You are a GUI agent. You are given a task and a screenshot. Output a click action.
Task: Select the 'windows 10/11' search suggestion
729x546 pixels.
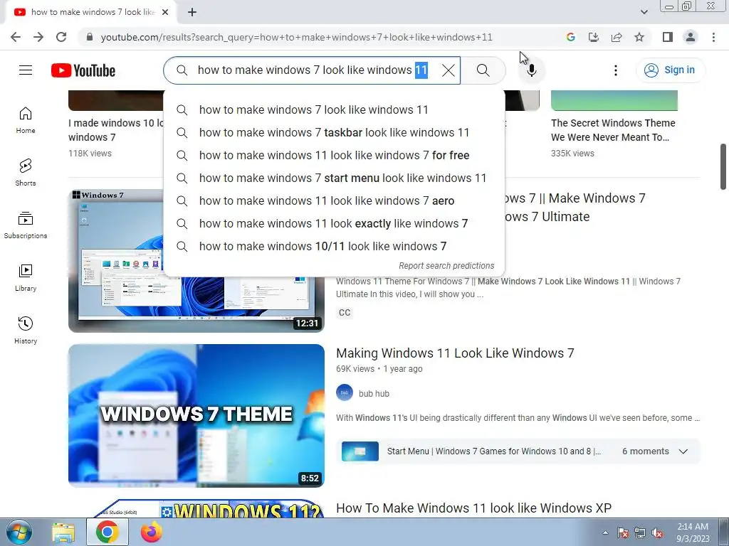[334, 246]
